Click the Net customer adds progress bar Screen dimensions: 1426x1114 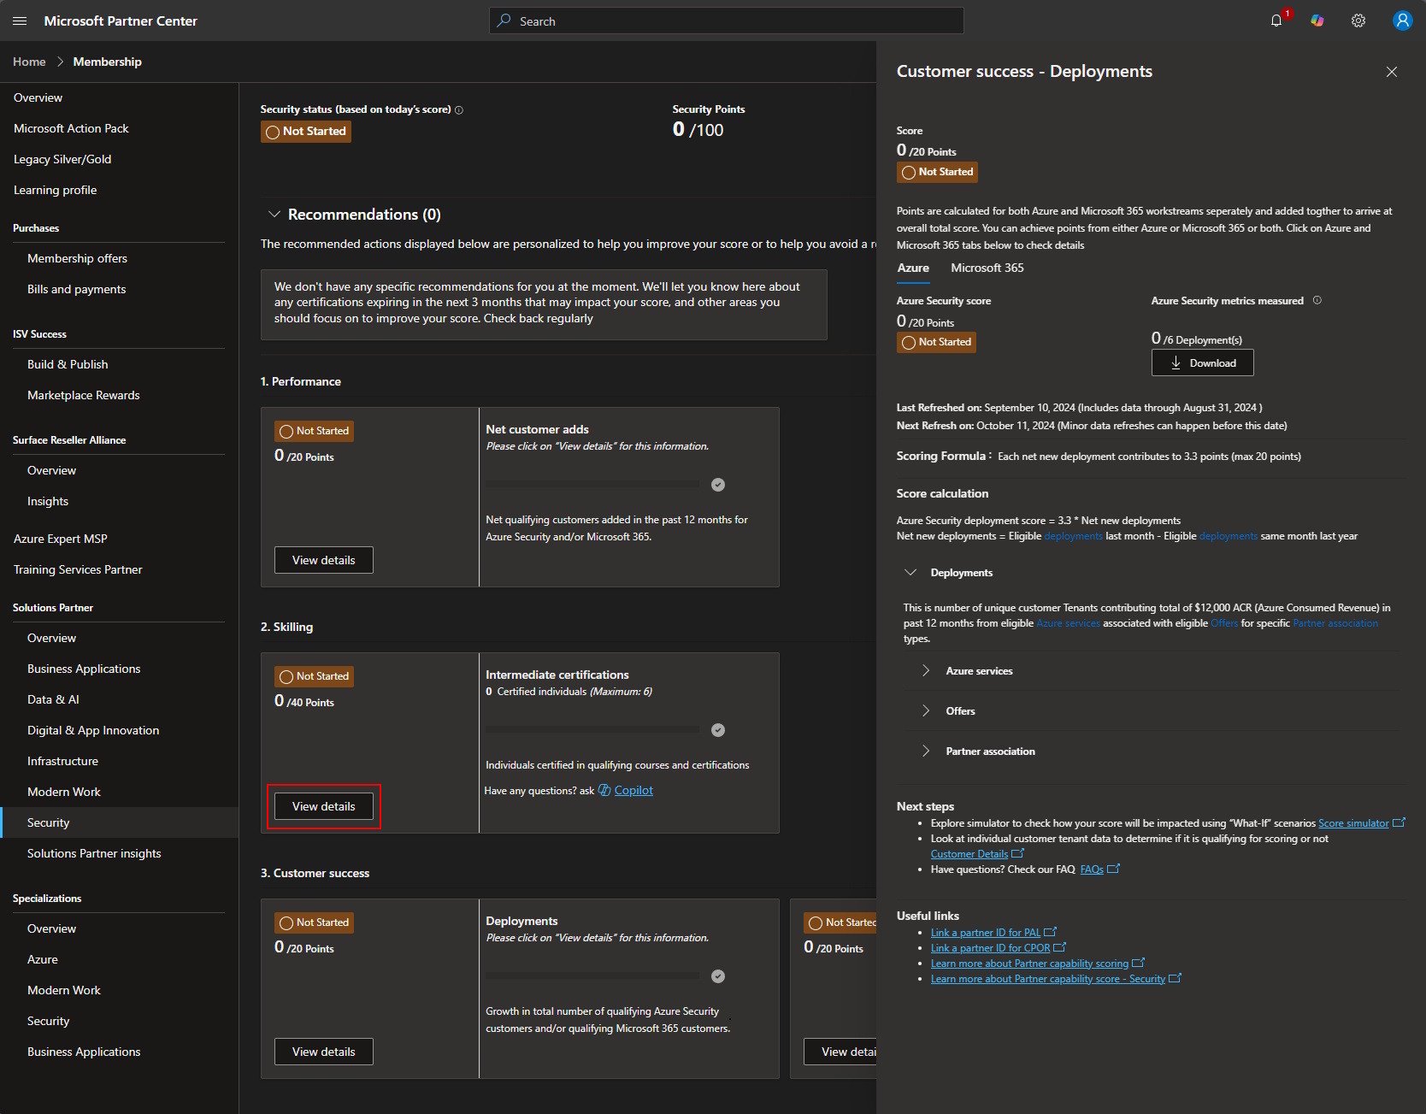[592, 485]
